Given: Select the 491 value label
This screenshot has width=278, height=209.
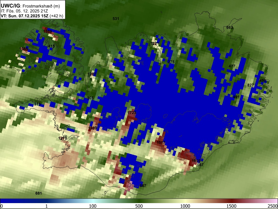Looking at the screenshot, I should tap(236, 97).
